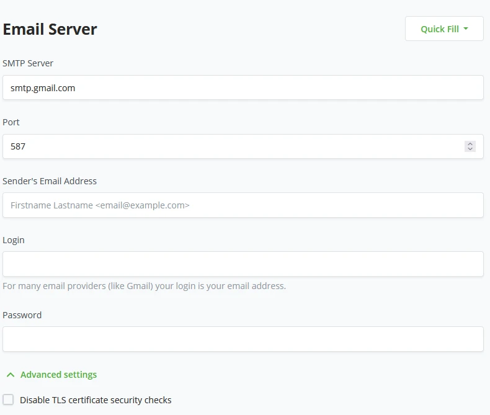Screen dimensions: 490x415
Task: Click into the SMTP Server field
Action: [243, 87]
